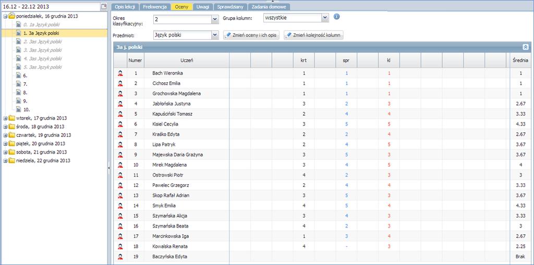Click the Uczeń column header
Viewport: 534px width, 265px height.
[187, 60]
